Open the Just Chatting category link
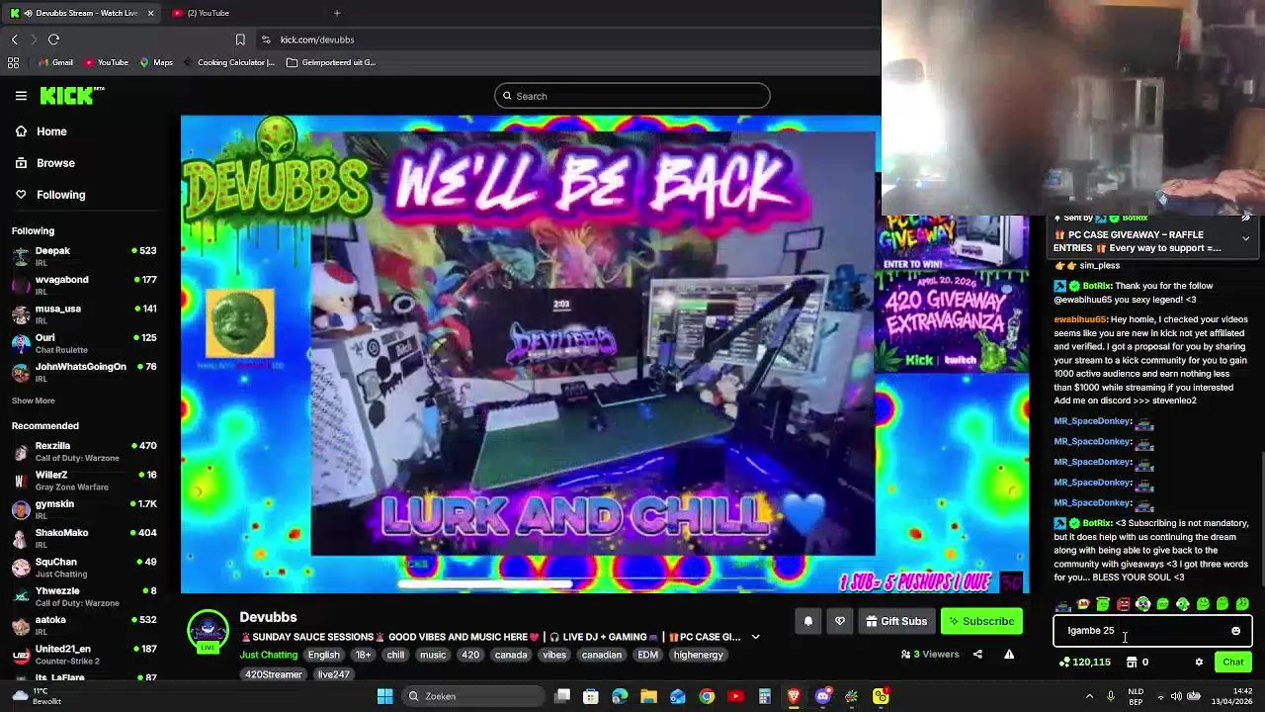Viewport: 1265px width, 712px height. coord(268,655)
